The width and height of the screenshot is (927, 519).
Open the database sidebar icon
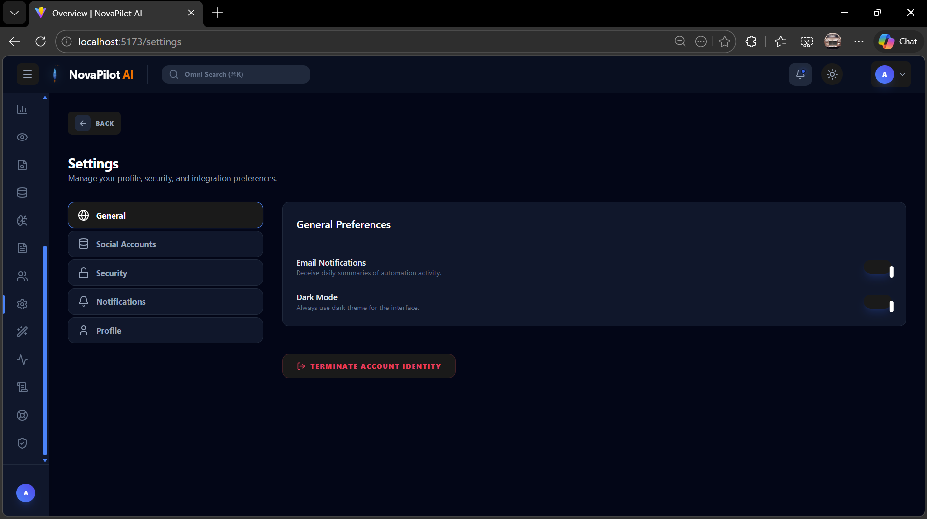click(x=22, y=193)
